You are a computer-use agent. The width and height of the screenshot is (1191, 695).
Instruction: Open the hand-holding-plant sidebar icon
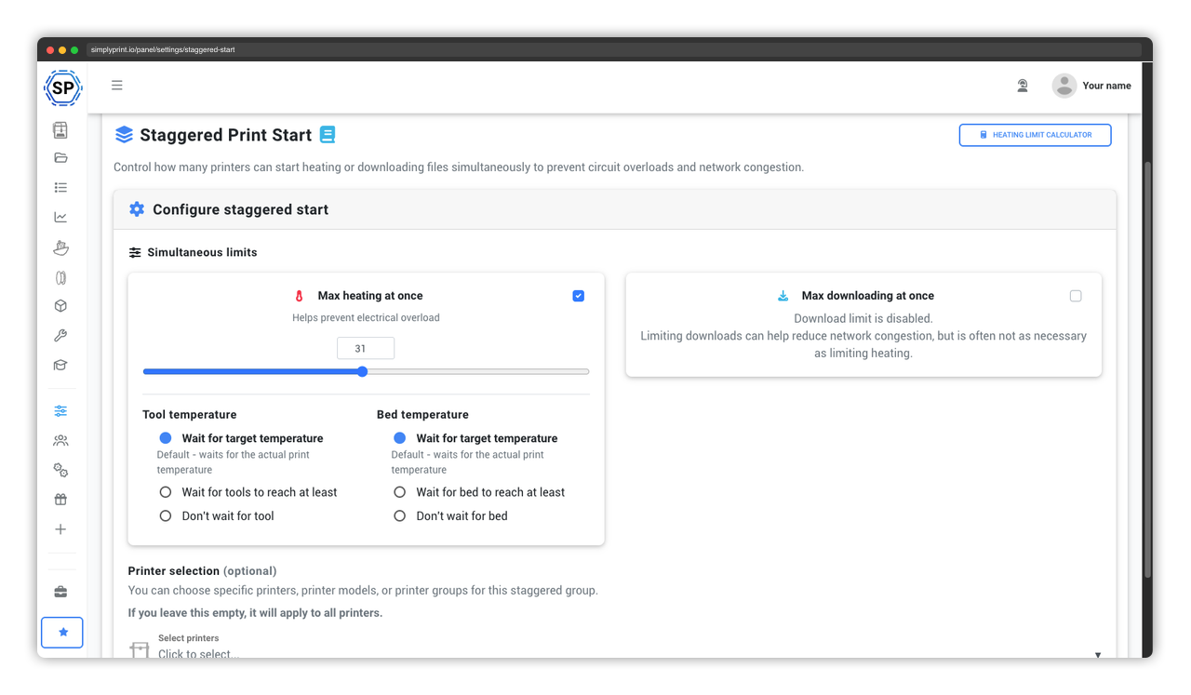pos(60,247)
